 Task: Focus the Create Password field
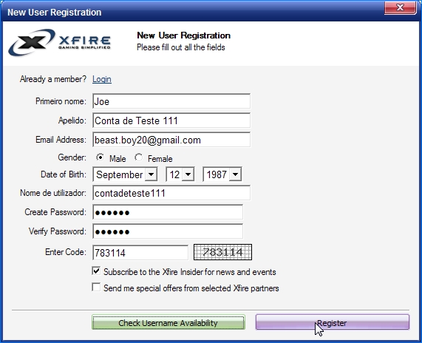point(168,212)
